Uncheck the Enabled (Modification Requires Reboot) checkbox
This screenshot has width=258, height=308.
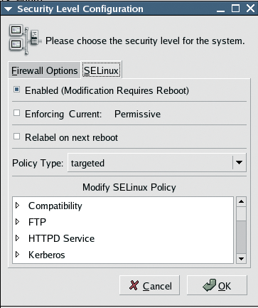click(x=16, y=90)
